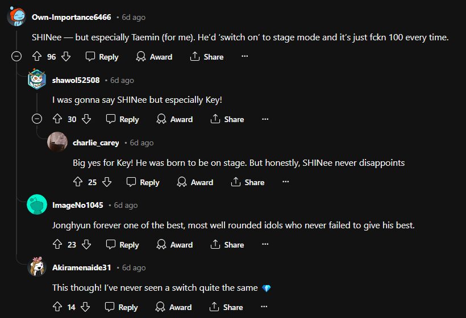Viewport: 466px width, 318px height.
Task: Share charlie_carey's comment
Action: pyautogui.click(x=248, y=182)
